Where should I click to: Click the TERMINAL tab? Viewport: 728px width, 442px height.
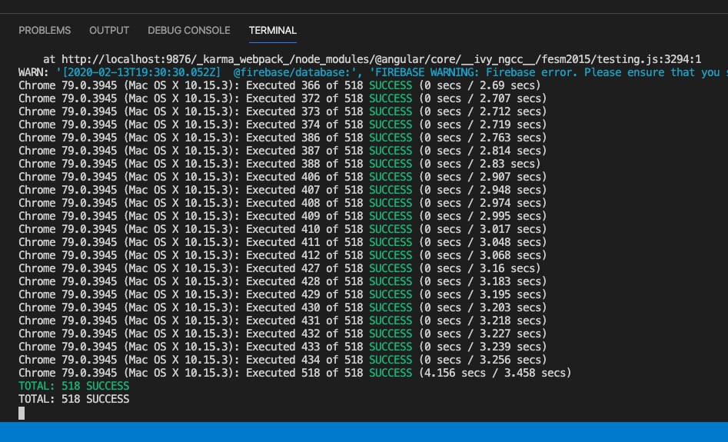pos(273,31)
